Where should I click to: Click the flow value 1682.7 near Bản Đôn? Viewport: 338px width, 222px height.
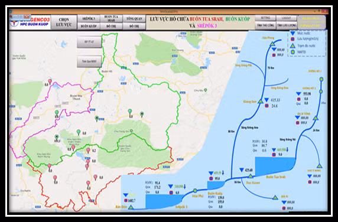tap(132, 201)
